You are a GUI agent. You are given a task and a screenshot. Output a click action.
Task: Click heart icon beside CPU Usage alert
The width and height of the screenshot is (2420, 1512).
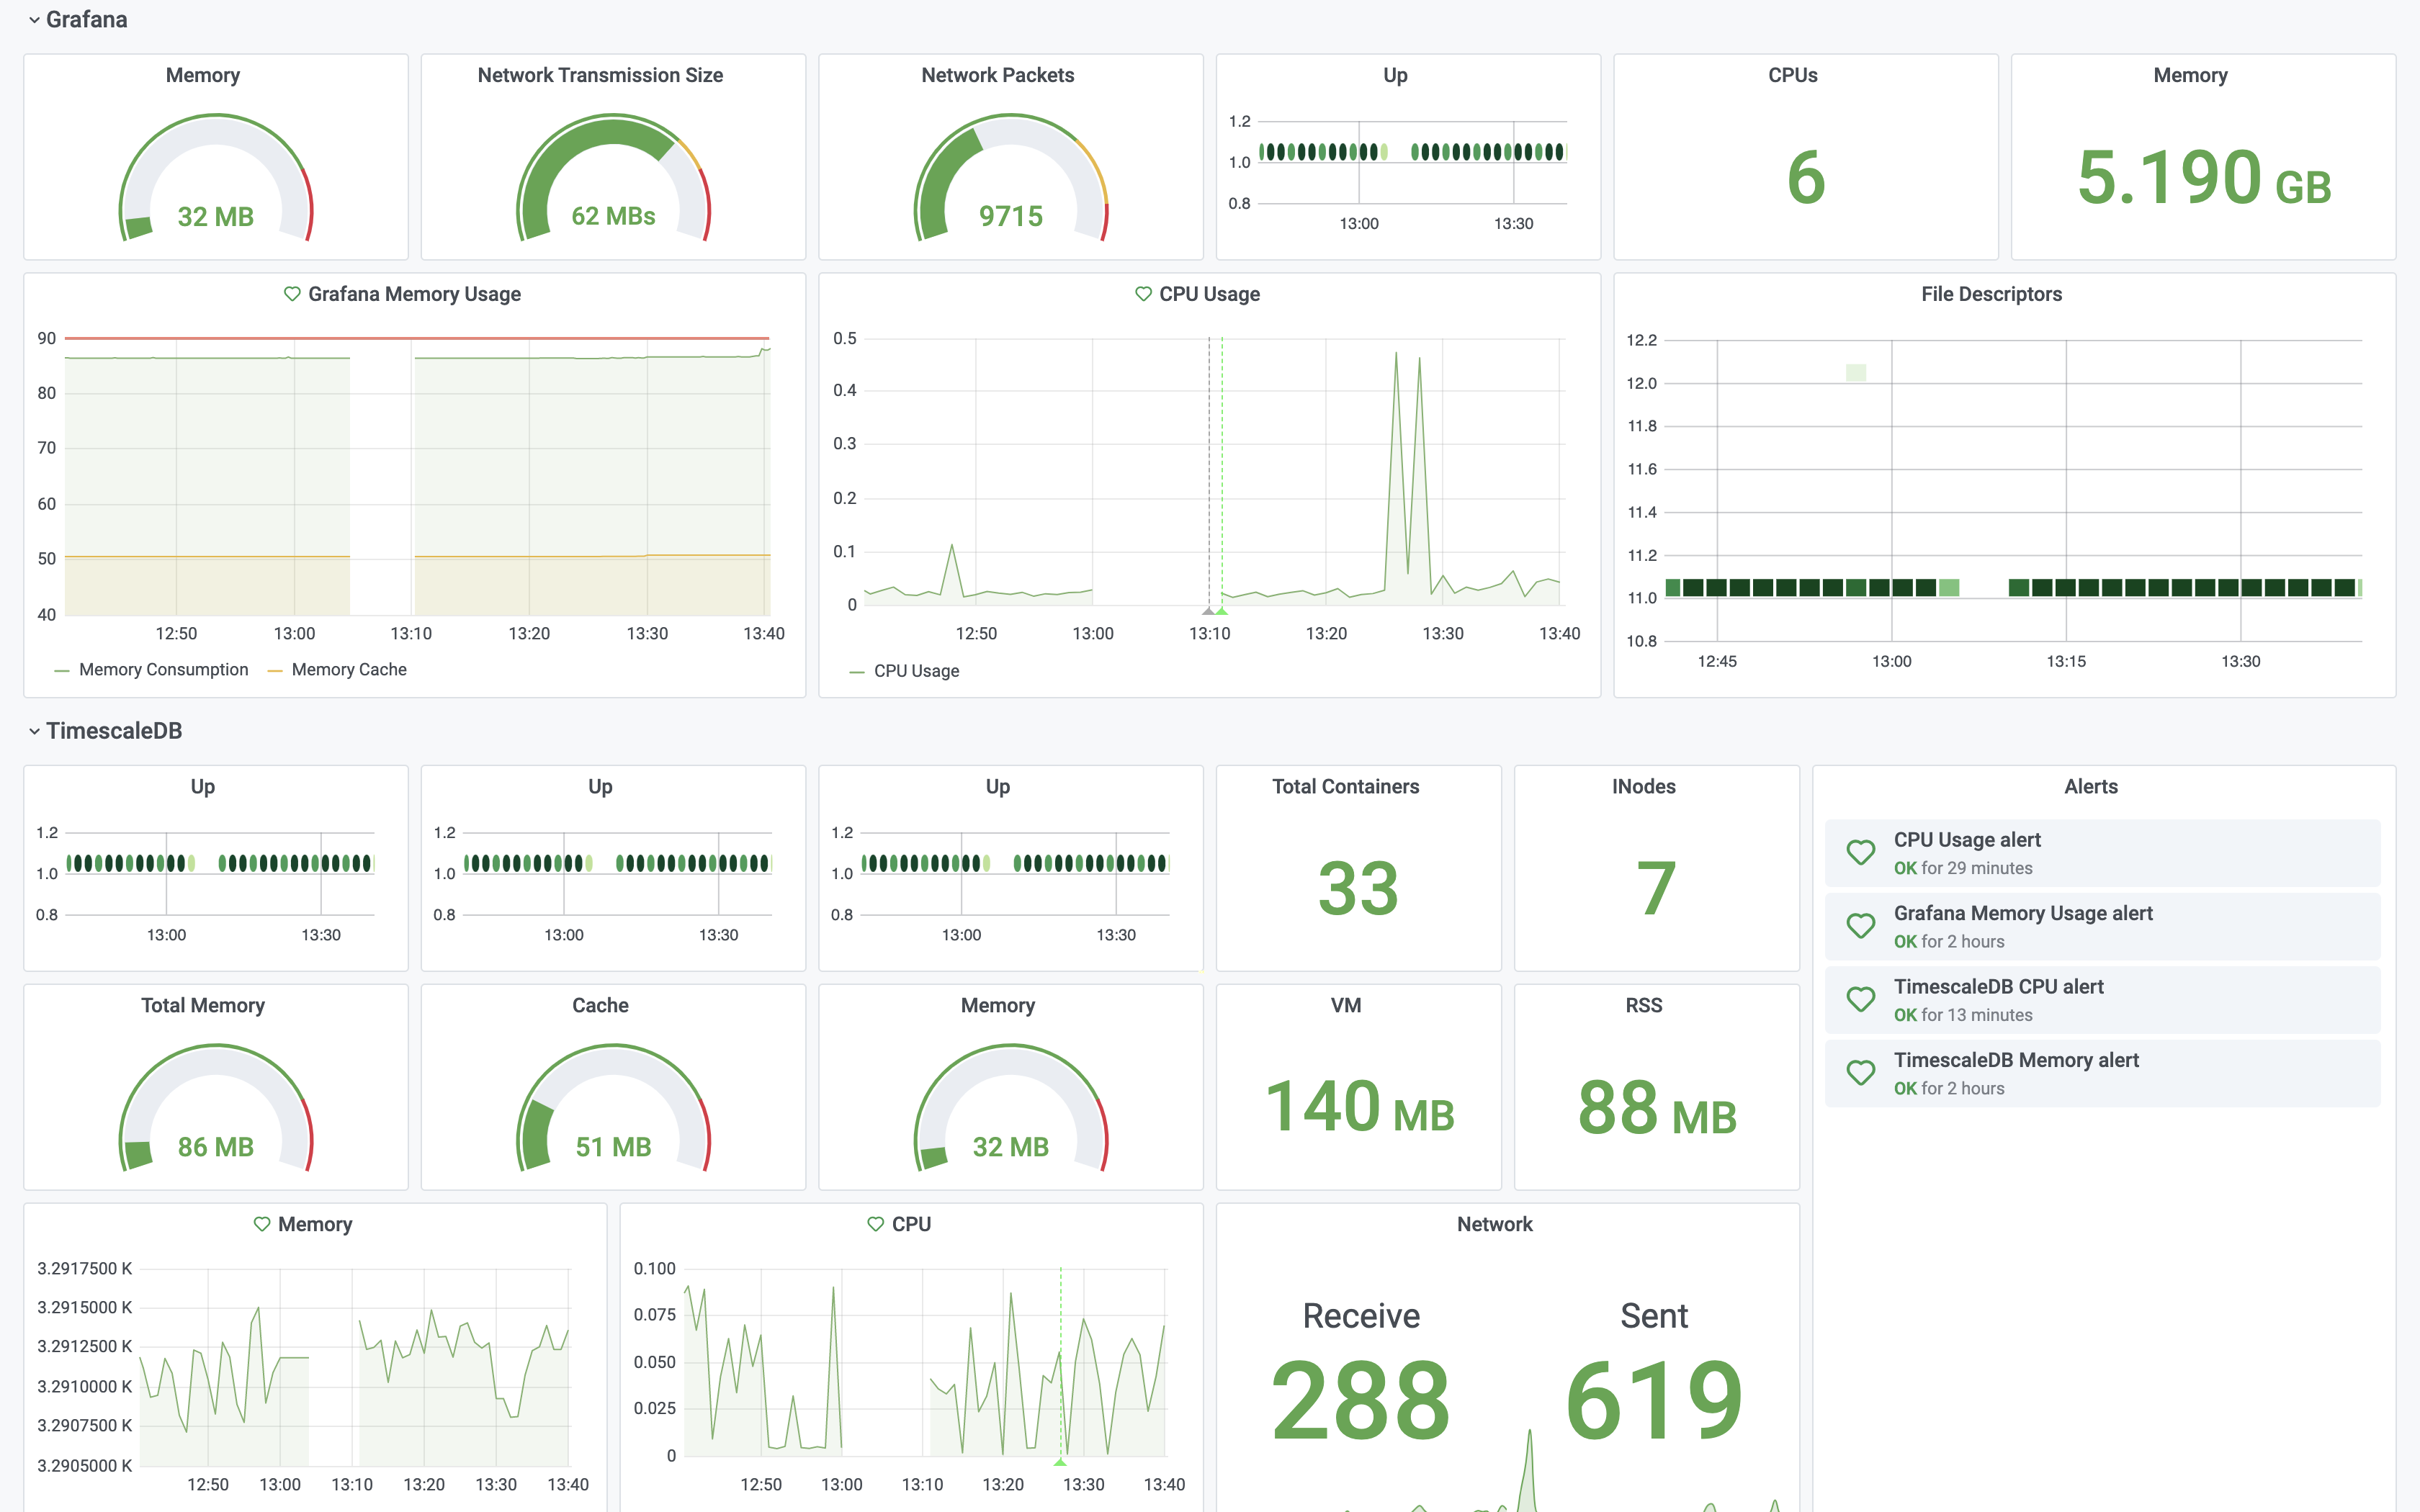click(x=1860, y=852)
